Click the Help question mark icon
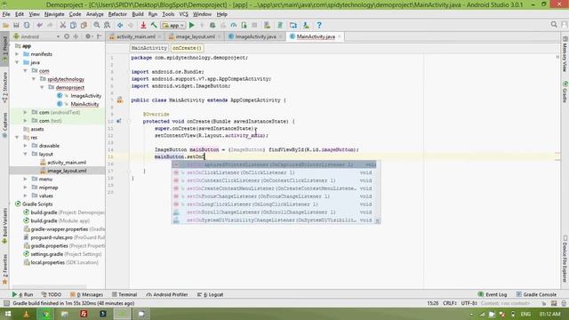The image size is (569, 320). click(x=319, y=26)
